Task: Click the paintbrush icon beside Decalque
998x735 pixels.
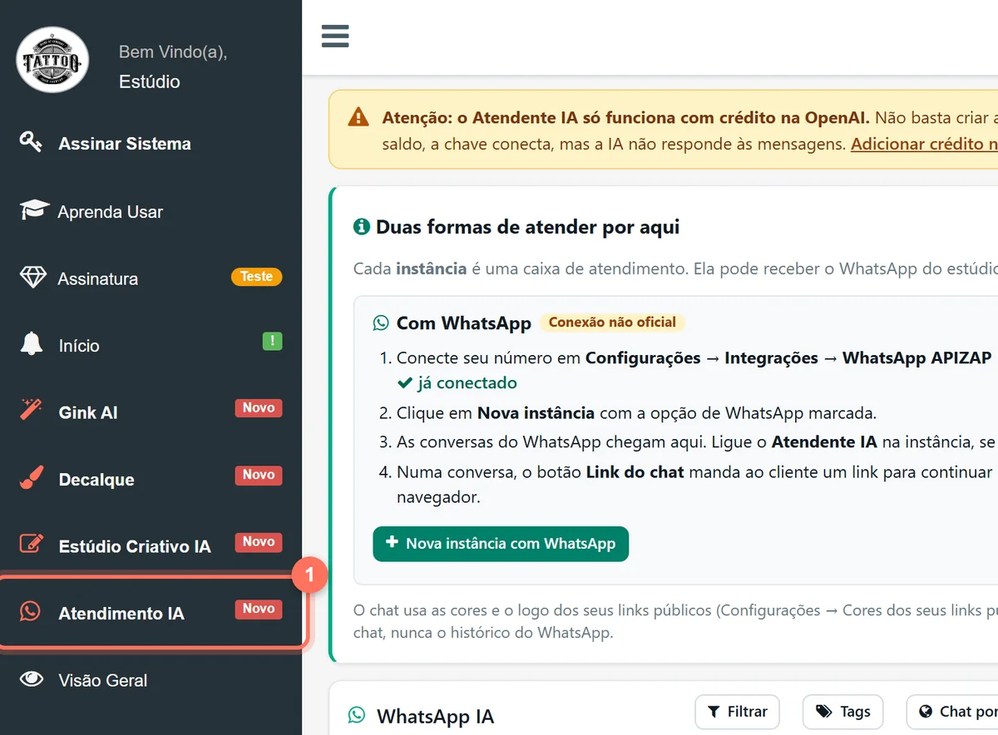Action: point(31,478)
